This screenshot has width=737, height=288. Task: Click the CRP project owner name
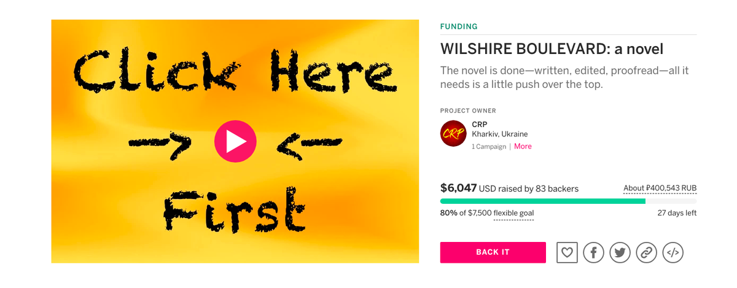point(479,124)
